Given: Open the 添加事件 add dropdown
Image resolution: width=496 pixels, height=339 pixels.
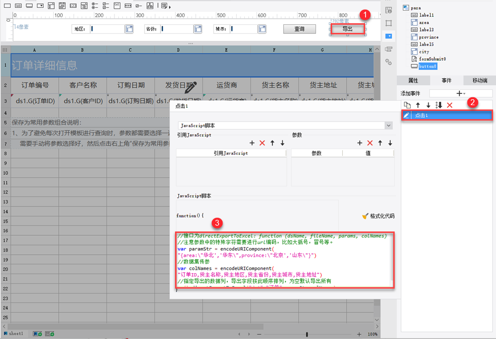Looking at the screenshot, I should 461,93.
